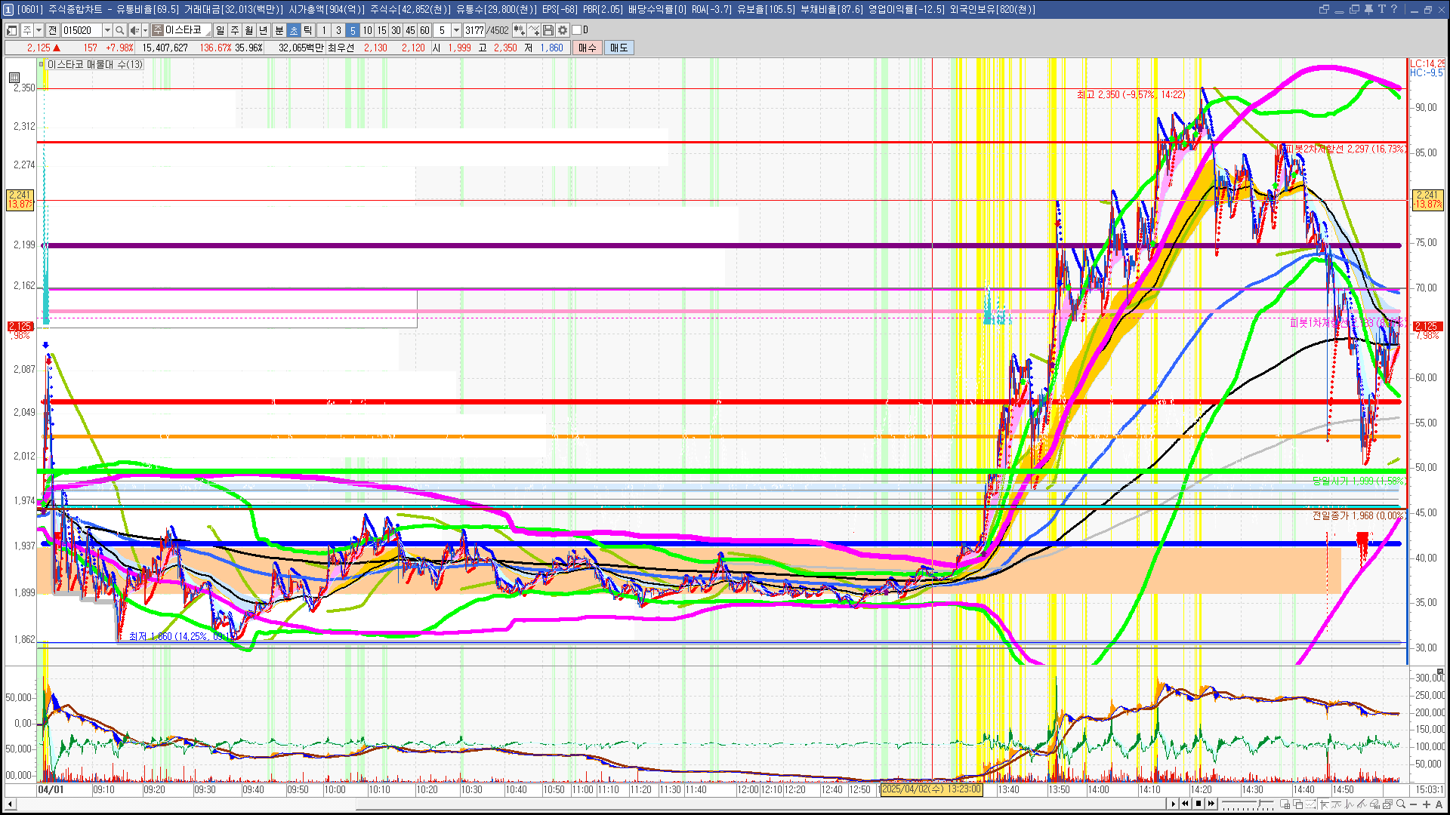1450x815 pixels.
Task: Click the stock search magnifier icon
Action: [x=119, y=30]
